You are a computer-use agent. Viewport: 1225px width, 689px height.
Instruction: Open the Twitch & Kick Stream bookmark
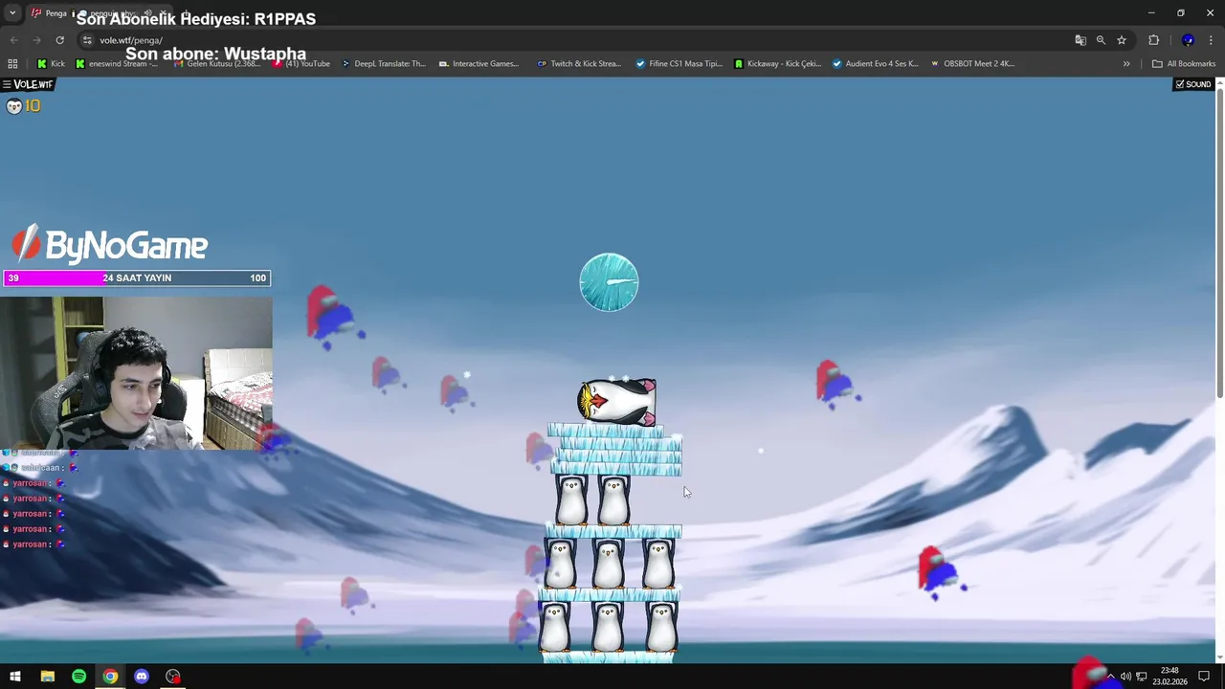click(x=579, y=64)
